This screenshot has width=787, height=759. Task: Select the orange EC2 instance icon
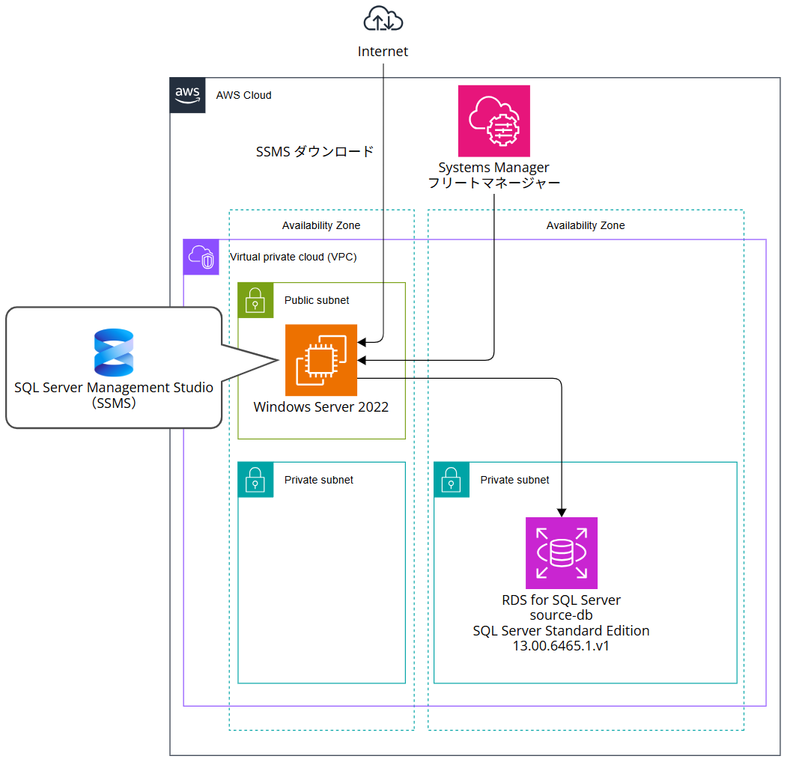(321, 360)
